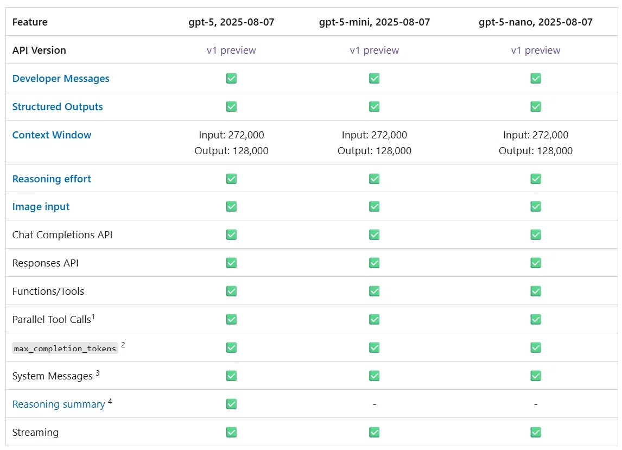
Task: Click gpt-5-nano checkmark in Responses API row
Action: point(536,263)
